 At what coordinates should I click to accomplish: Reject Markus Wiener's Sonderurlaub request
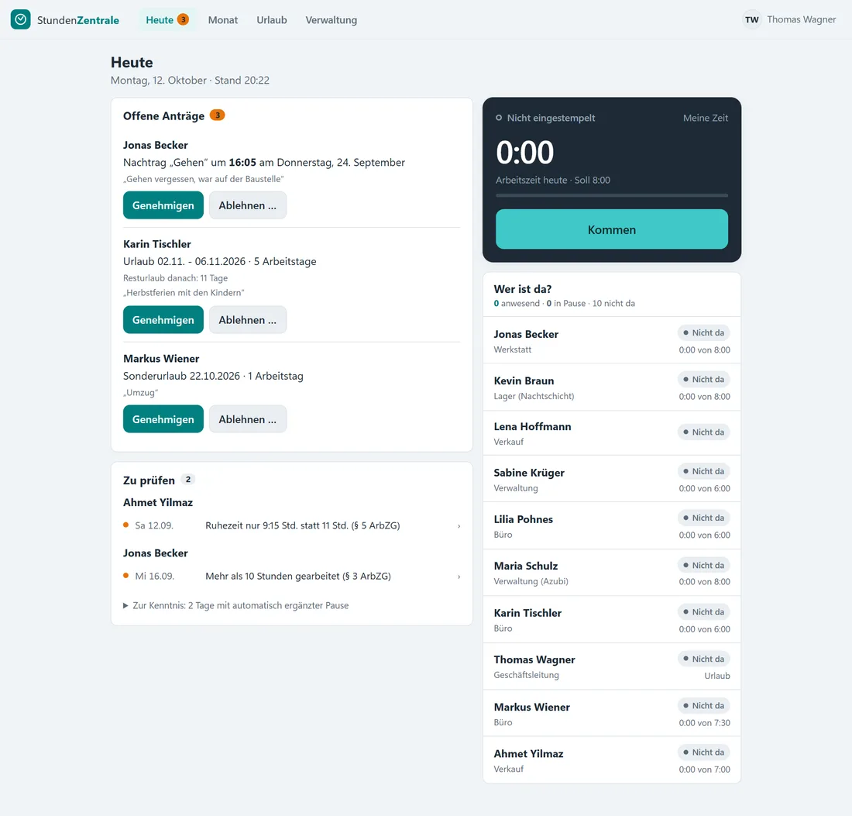(x=247, y=419)
